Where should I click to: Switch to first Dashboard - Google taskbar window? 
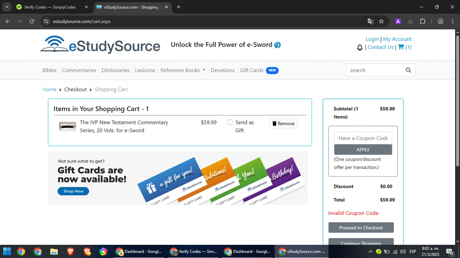pyautogui.click(x=139, y=252)
